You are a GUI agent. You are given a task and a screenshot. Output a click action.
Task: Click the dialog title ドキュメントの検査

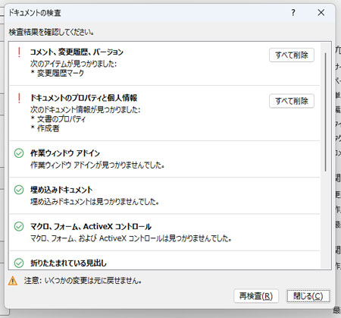[x=35, y=13]
